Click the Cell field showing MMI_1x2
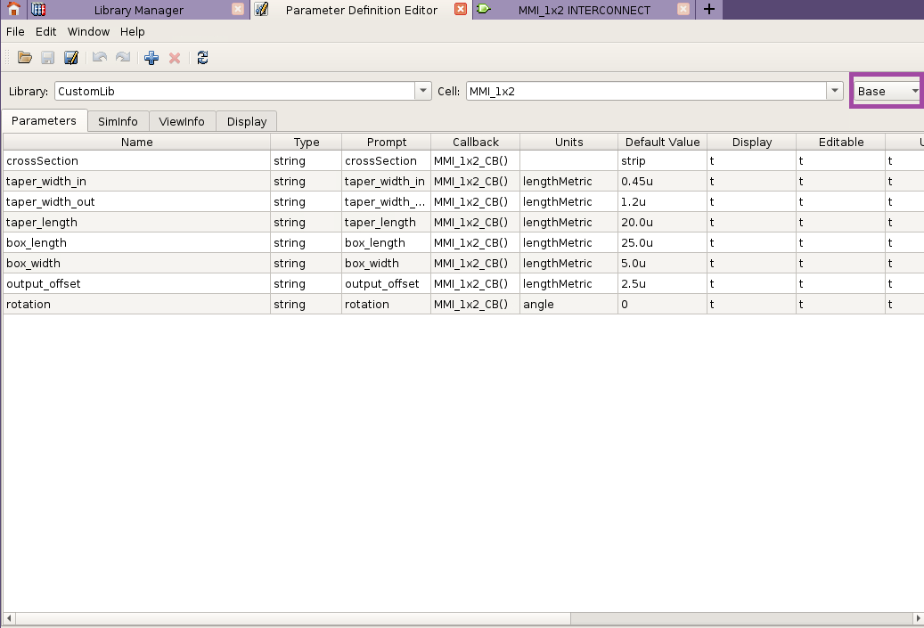 pyautogui.click(x=647, y=91)
